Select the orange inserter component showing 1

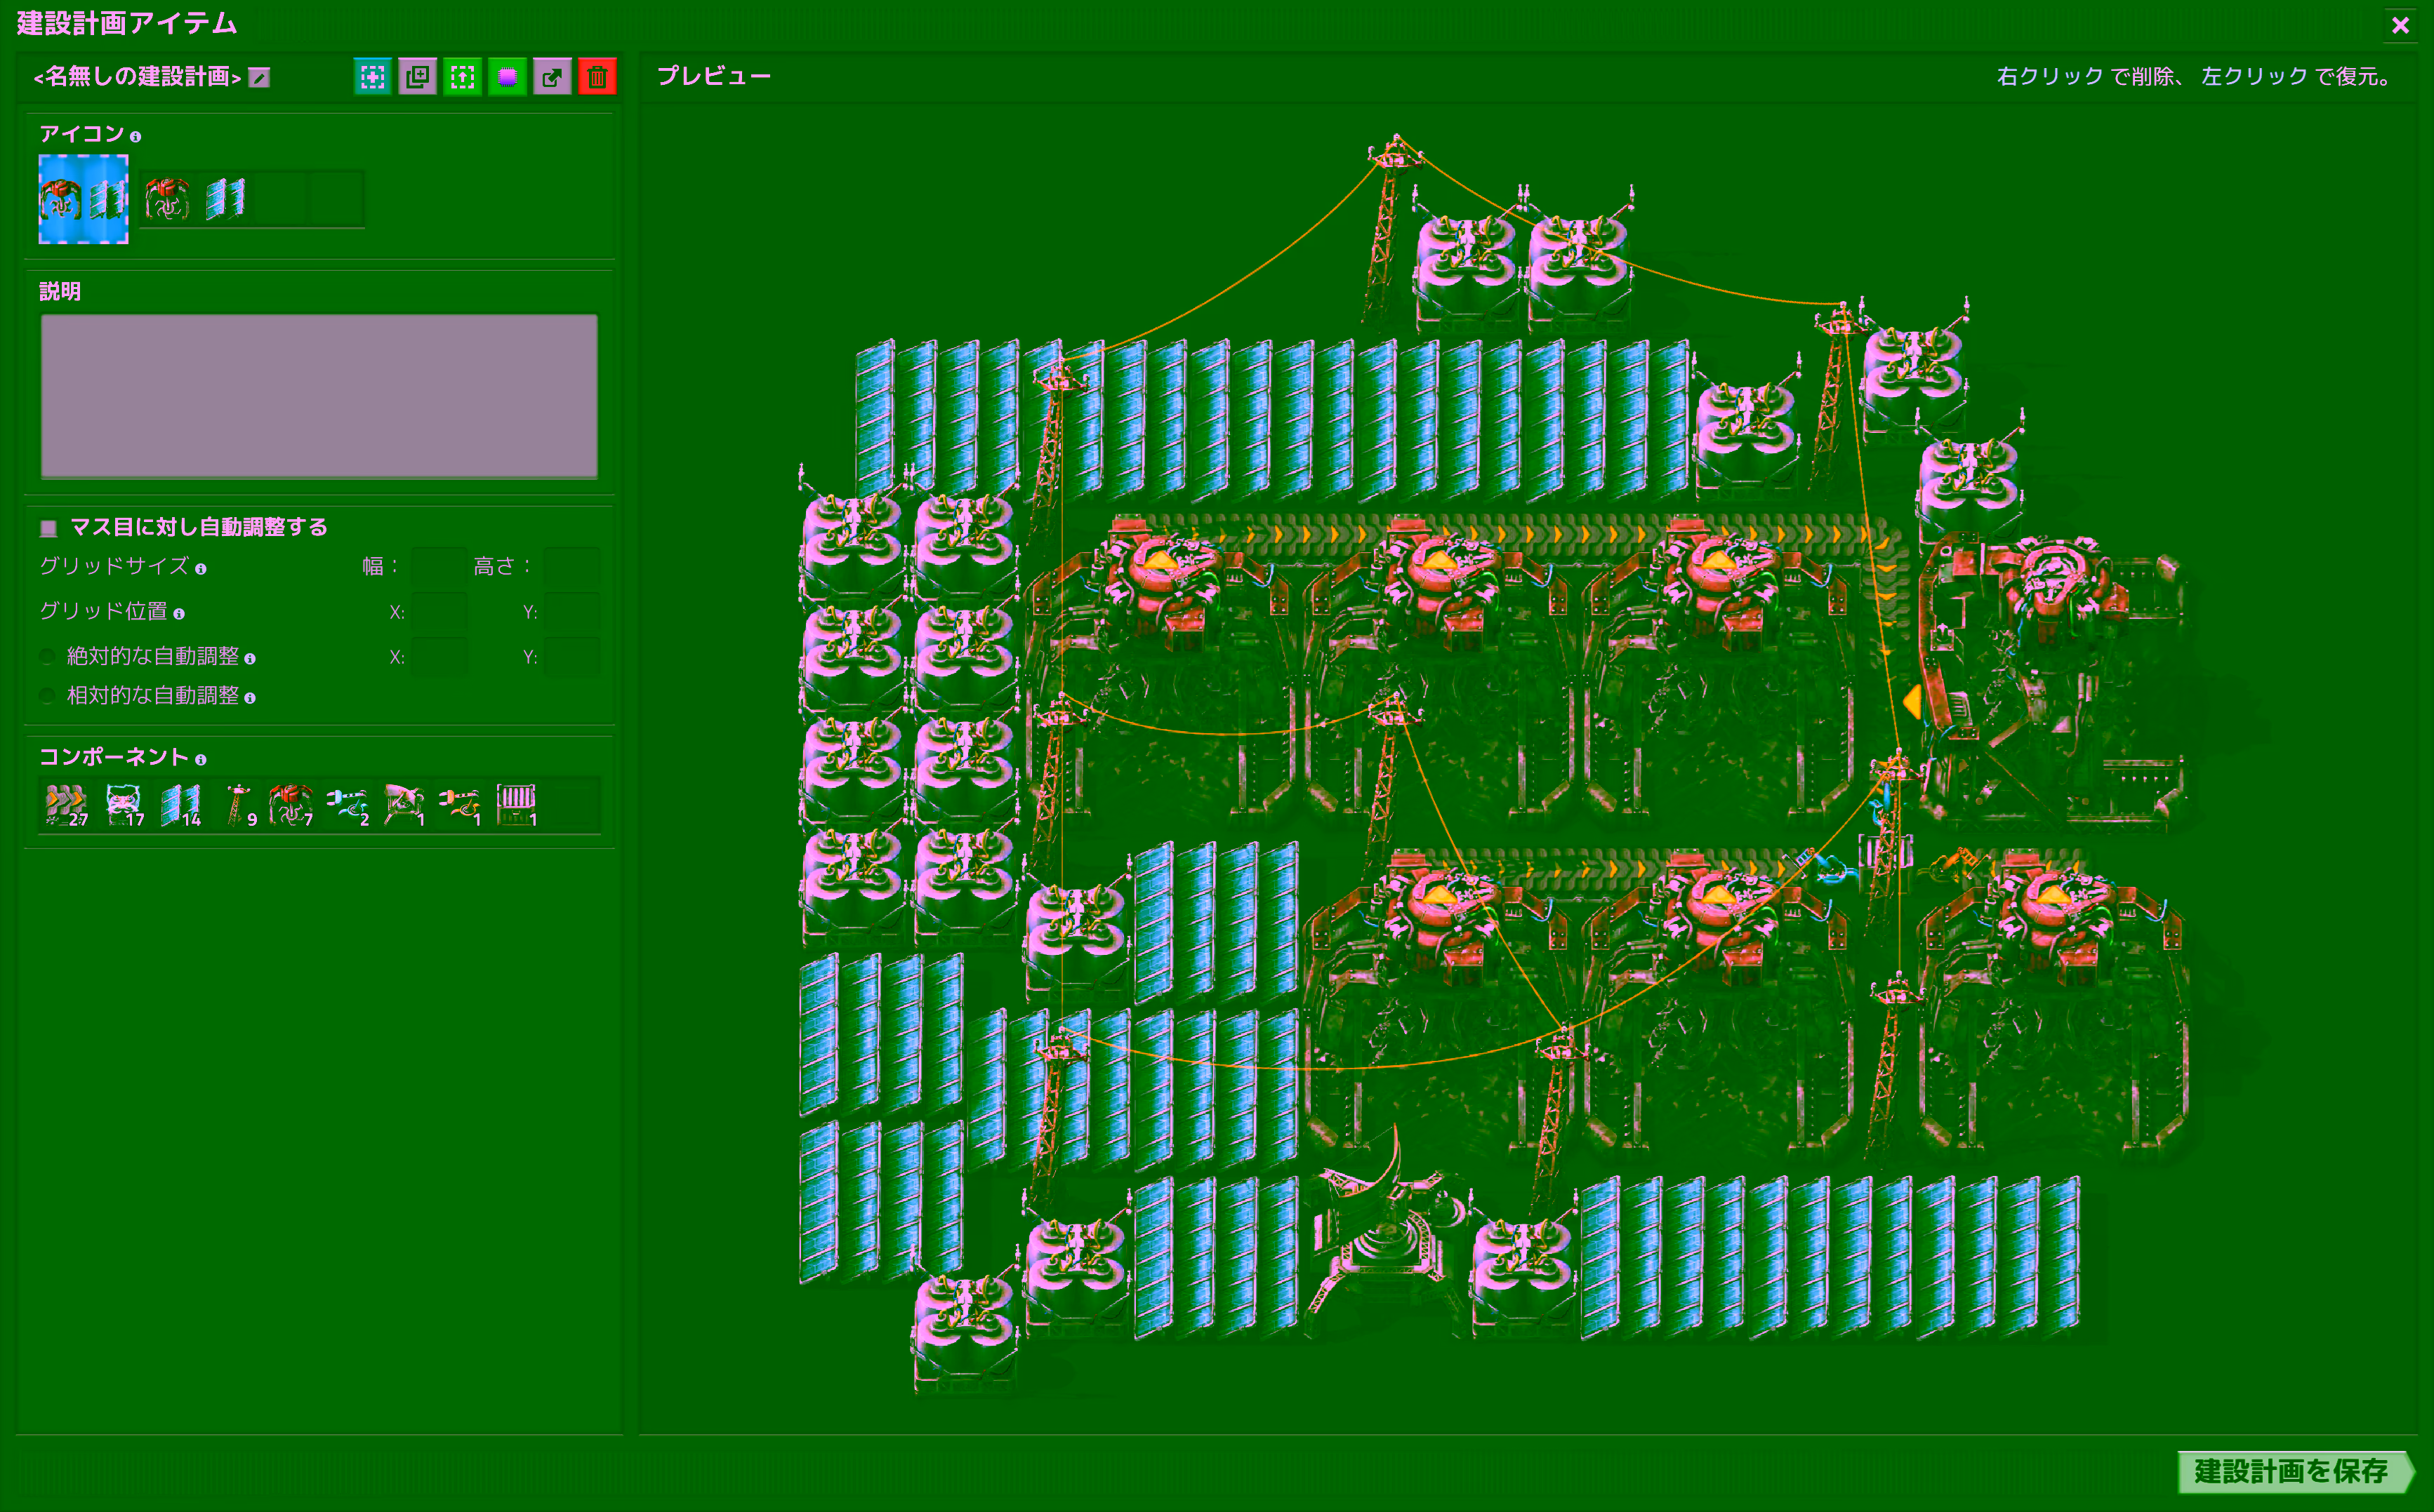pyautogui.click(x=460, y=805)
